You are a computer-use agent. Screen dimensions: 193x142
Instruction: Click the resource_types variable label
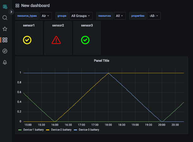27,16
